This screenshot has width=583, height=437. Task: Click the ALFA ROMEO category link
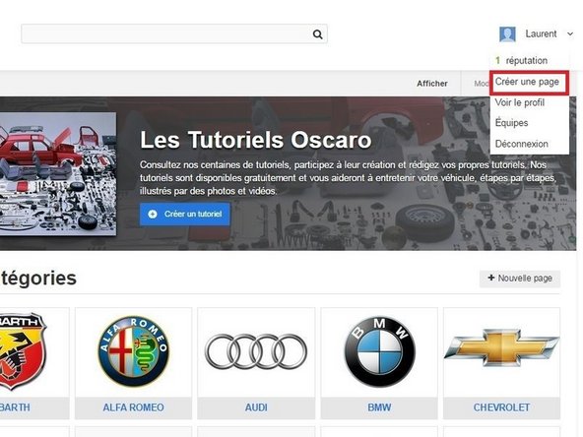(x=134, y=407)
